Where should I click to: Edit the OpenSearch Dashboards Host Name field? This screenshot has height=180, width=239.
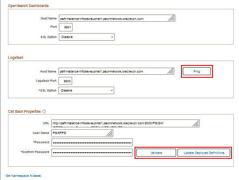pyautogui.click(x=117, y=18)
